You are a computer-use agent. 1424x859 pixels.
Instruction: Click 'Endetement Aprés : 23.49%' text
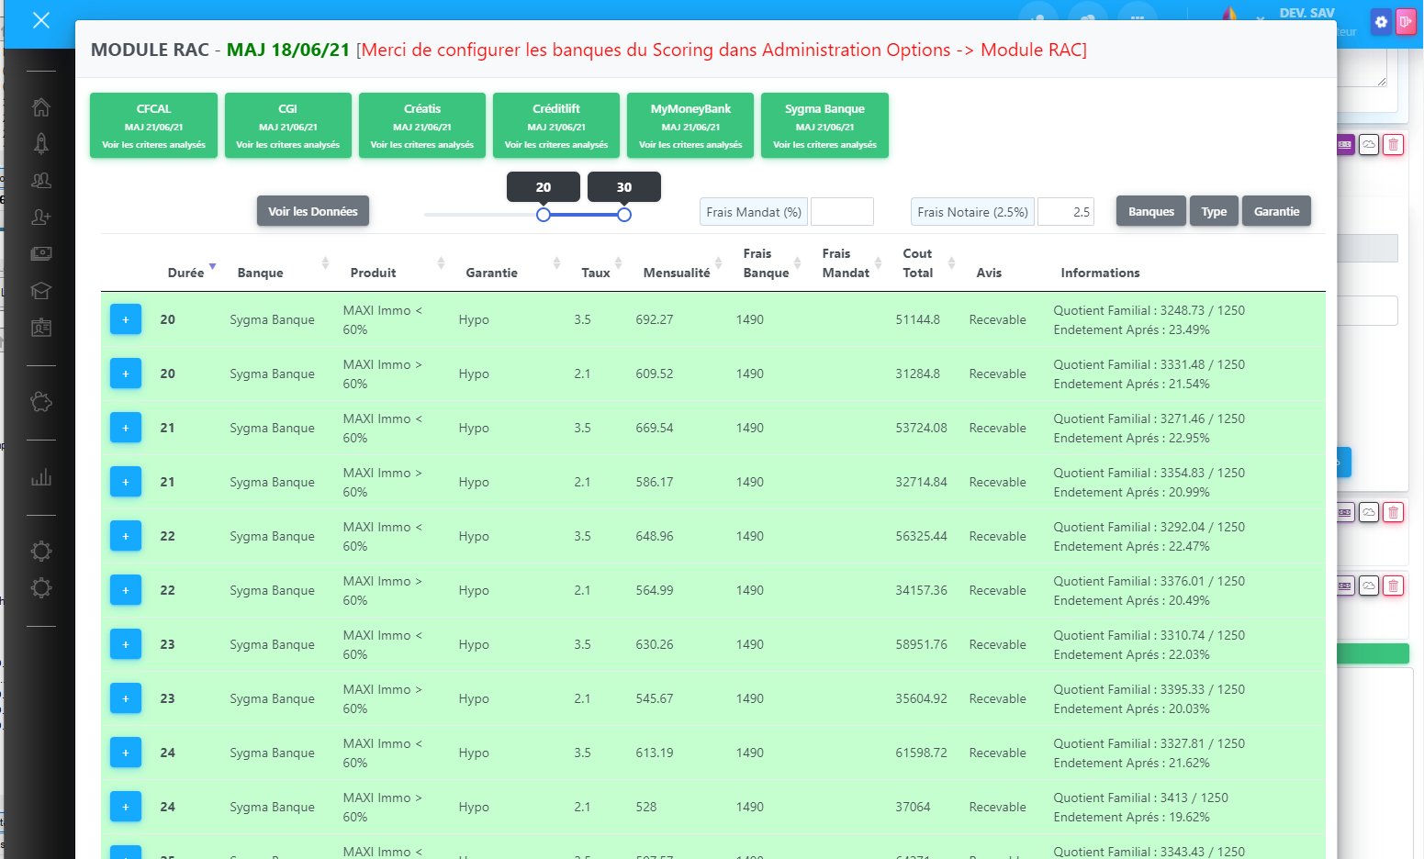click(1131, 329)
